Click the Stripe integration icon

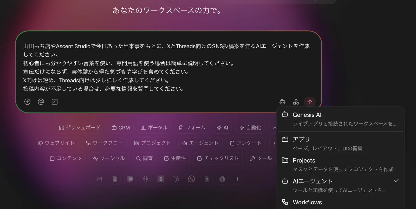(161, 179)
